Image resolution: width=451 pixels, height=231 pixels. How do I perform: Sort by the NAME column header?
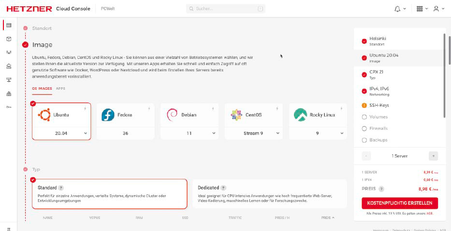click(x=47, y=218)
